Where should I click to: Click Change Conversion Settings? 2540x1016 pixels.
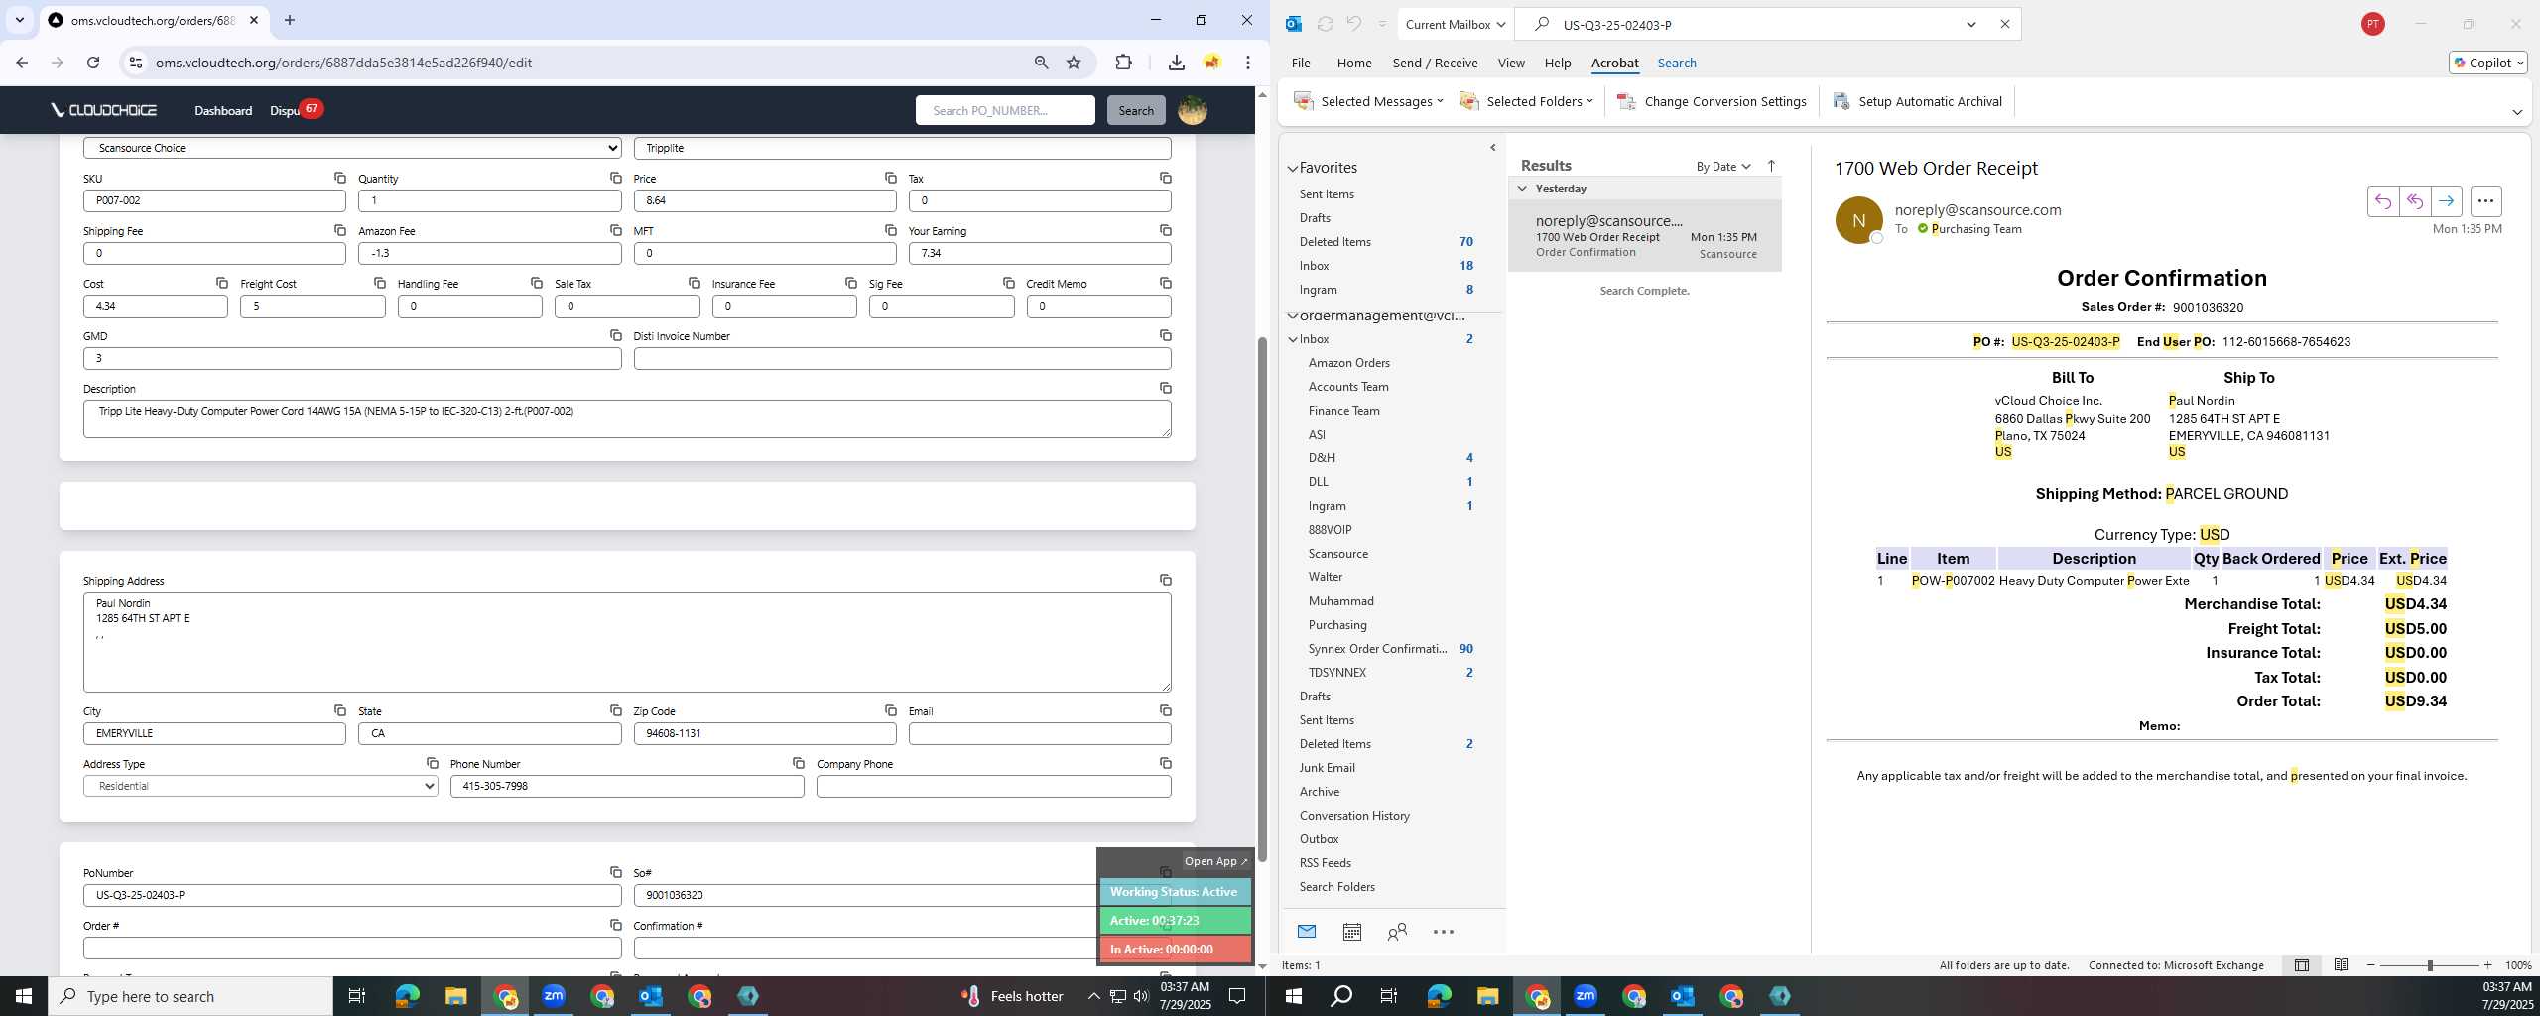point(1713,101)
